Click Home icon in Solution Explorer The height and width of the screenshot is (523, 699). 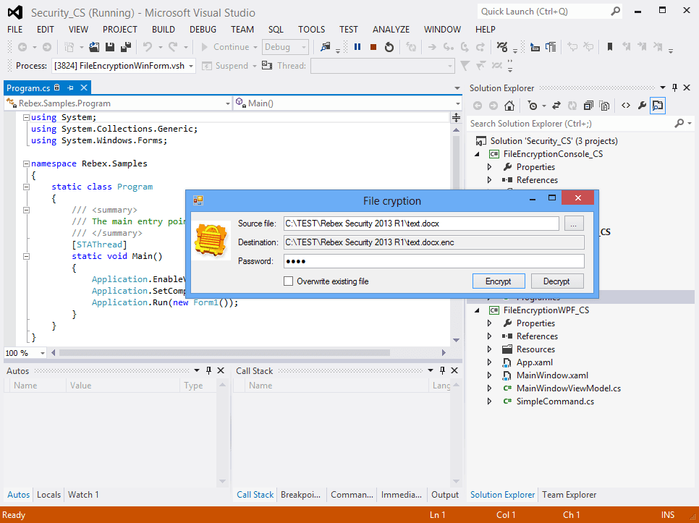[509, 106]
